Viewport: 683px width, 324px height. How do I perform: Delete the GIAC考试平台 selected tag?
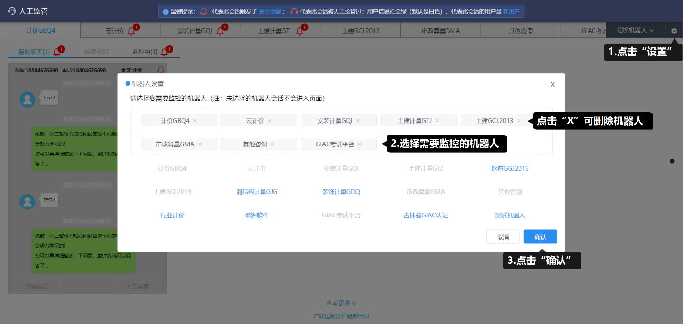click(359, 144)
